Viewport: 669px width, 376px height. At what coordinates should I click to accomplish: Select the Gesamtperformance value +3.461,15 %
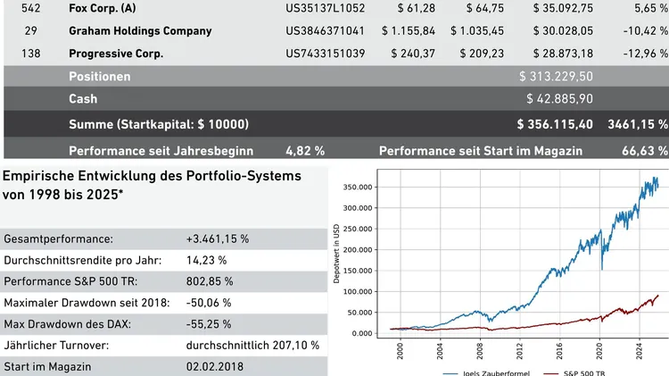click(x=217, y=239)
